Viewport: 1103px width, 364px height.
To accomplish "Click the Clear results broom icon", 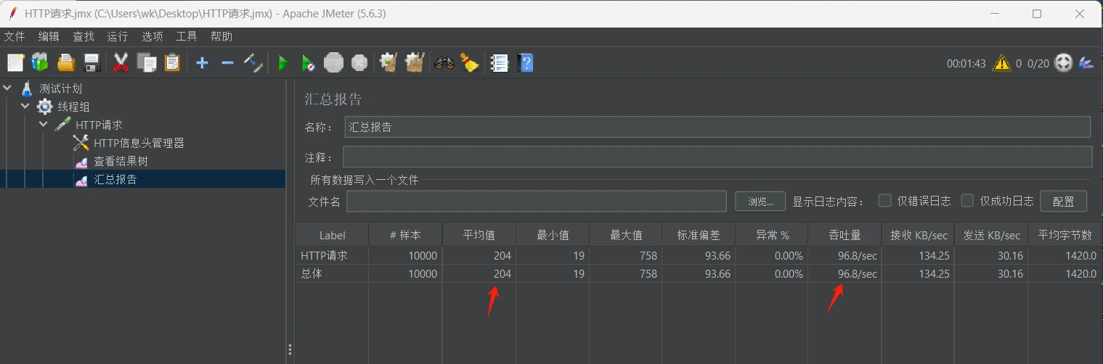I will [388, 63].
